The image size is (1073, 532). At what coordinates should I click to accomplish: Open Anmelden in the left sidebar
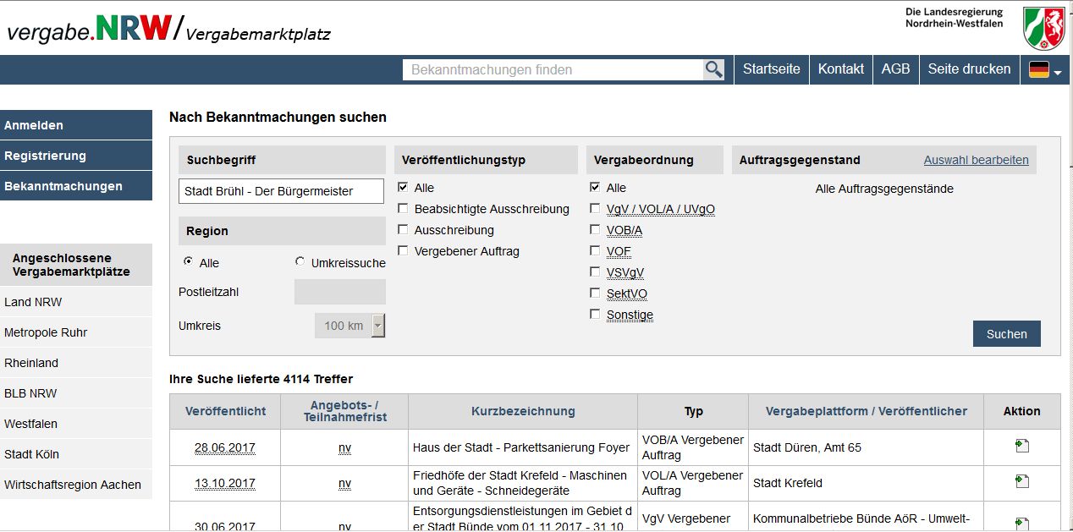click(76, 125)
